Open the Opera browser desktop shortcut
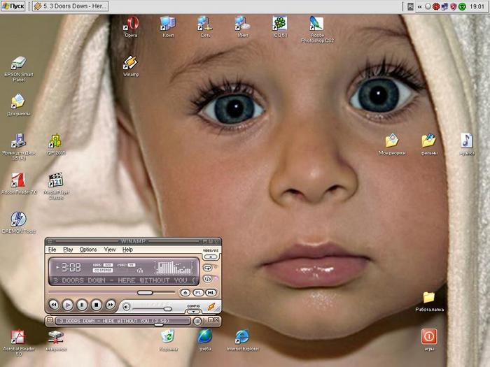The width and height of the screenshot is (490, 367). [x=132, y=27]
